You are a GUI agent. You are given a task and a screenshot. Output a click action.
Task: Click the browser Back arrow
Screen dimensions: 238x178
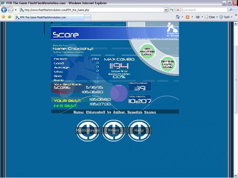coord(4,10)
